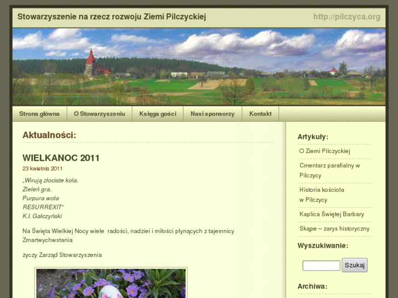Click the http://pilczyca.org address in the header
Screen dimensions: 398x298
coord(347,16)
